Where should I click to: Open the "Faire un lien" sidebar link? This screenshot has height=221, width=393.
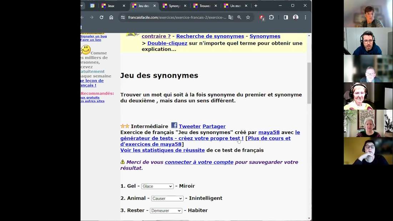91,40
